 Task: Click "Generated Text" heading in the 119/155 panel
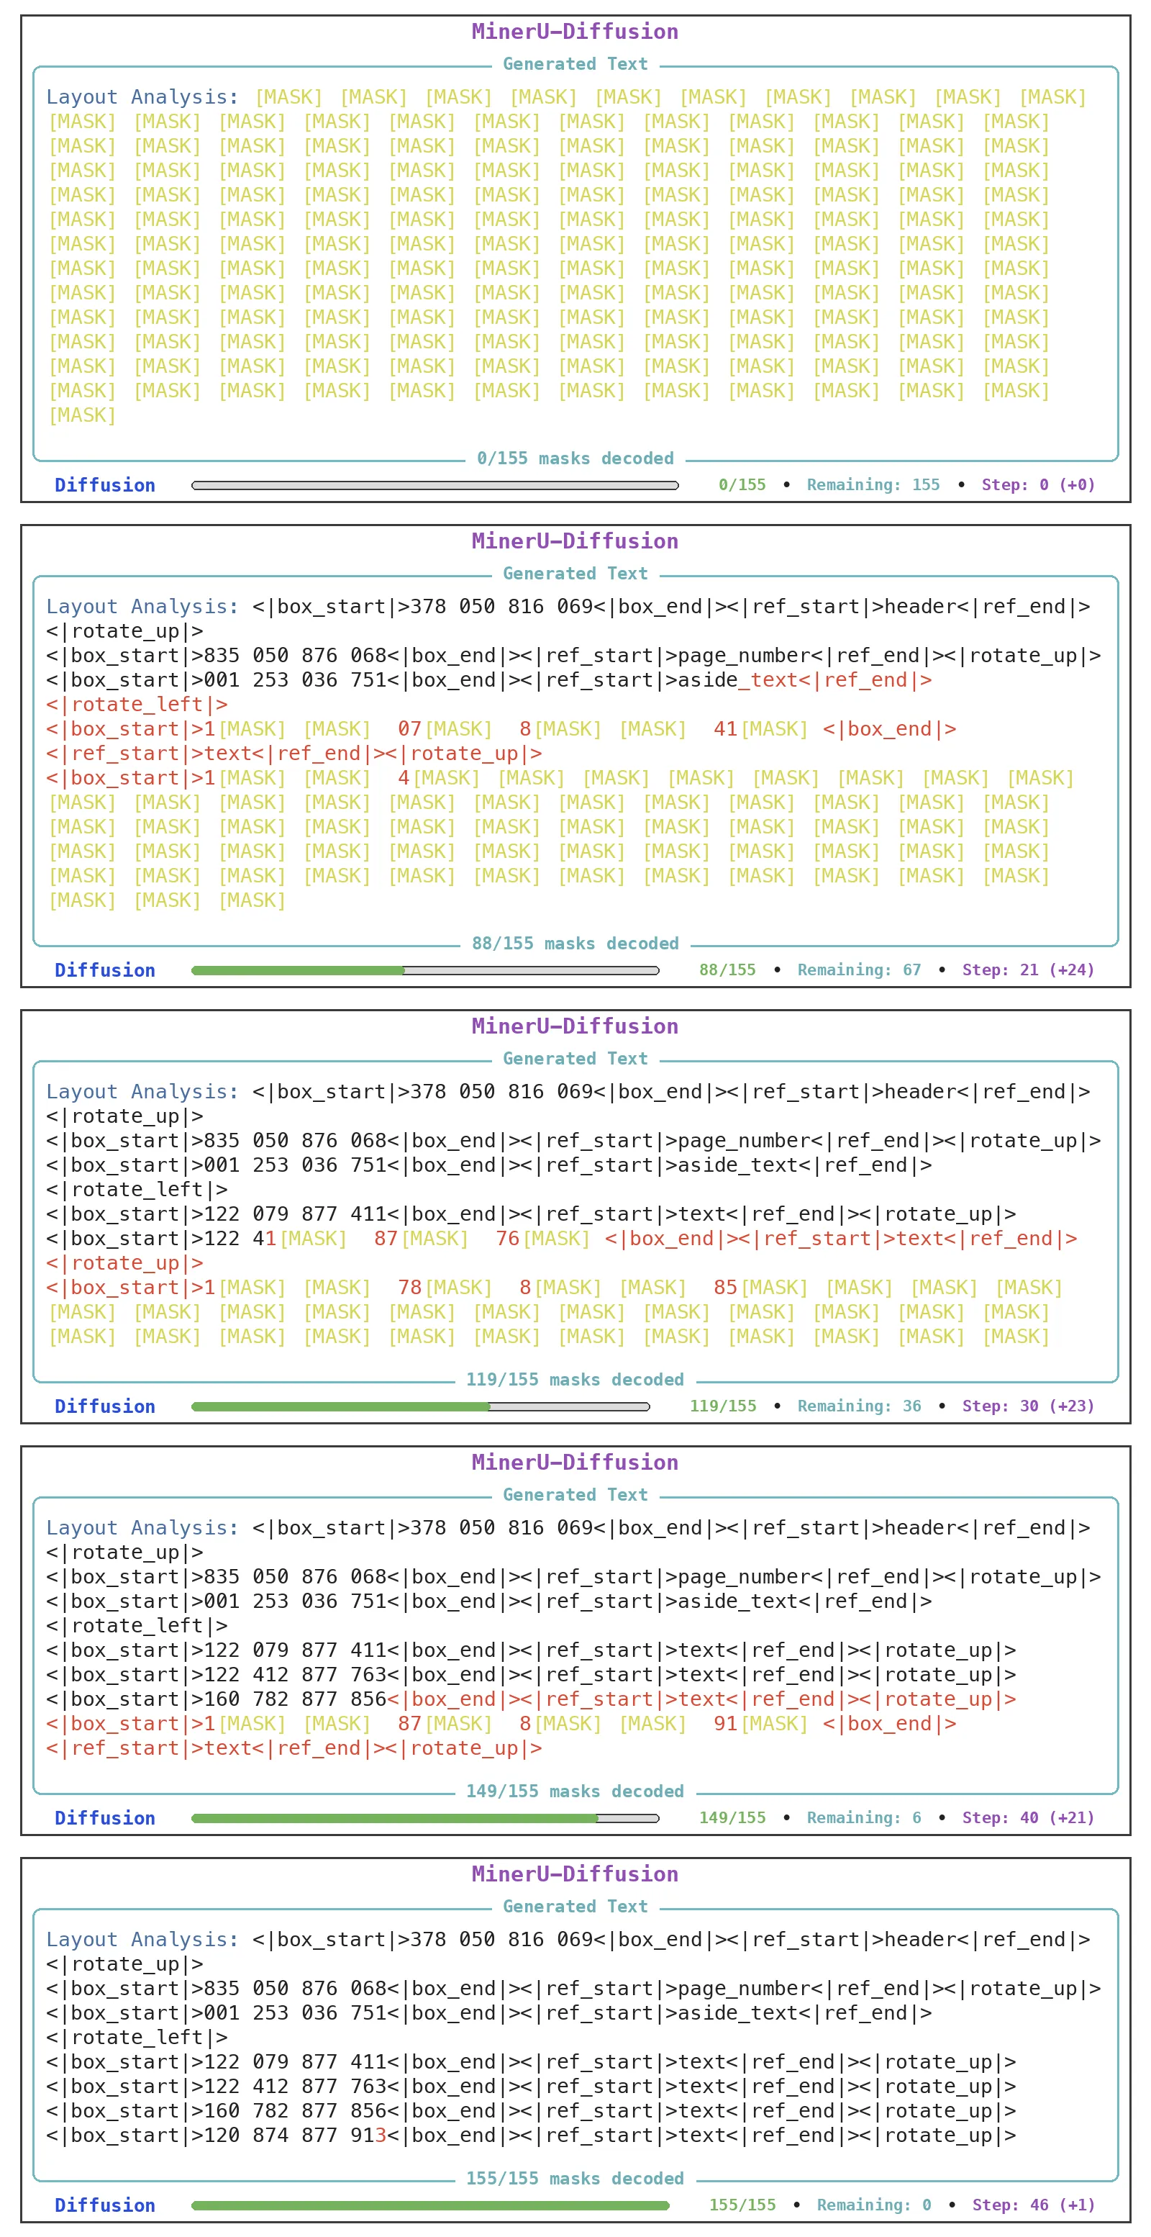(x=575, y=1059)
